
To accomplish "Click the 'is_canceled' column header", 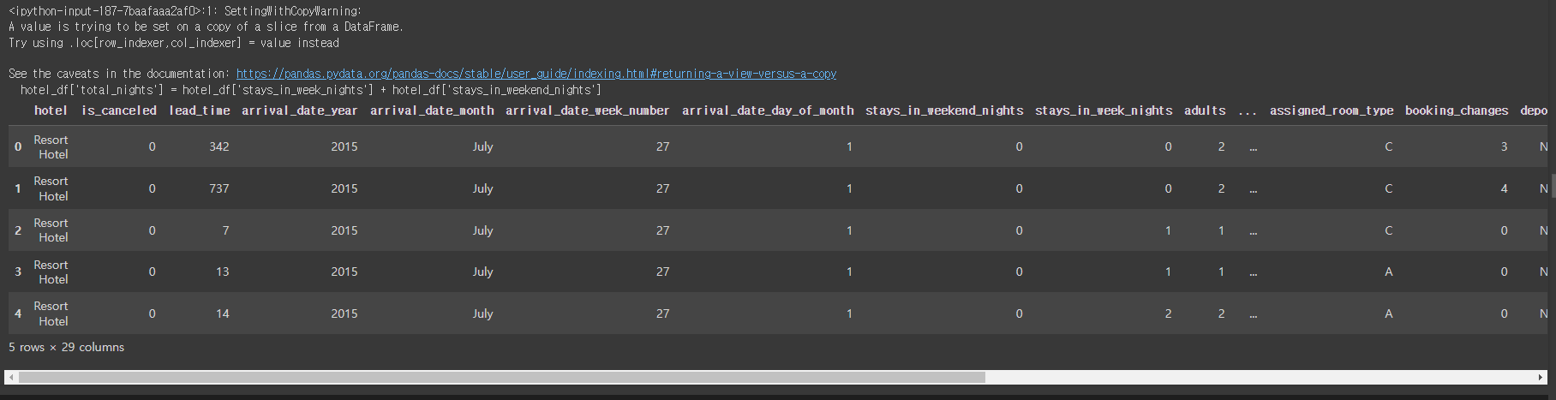I will [x=119, y=110].
